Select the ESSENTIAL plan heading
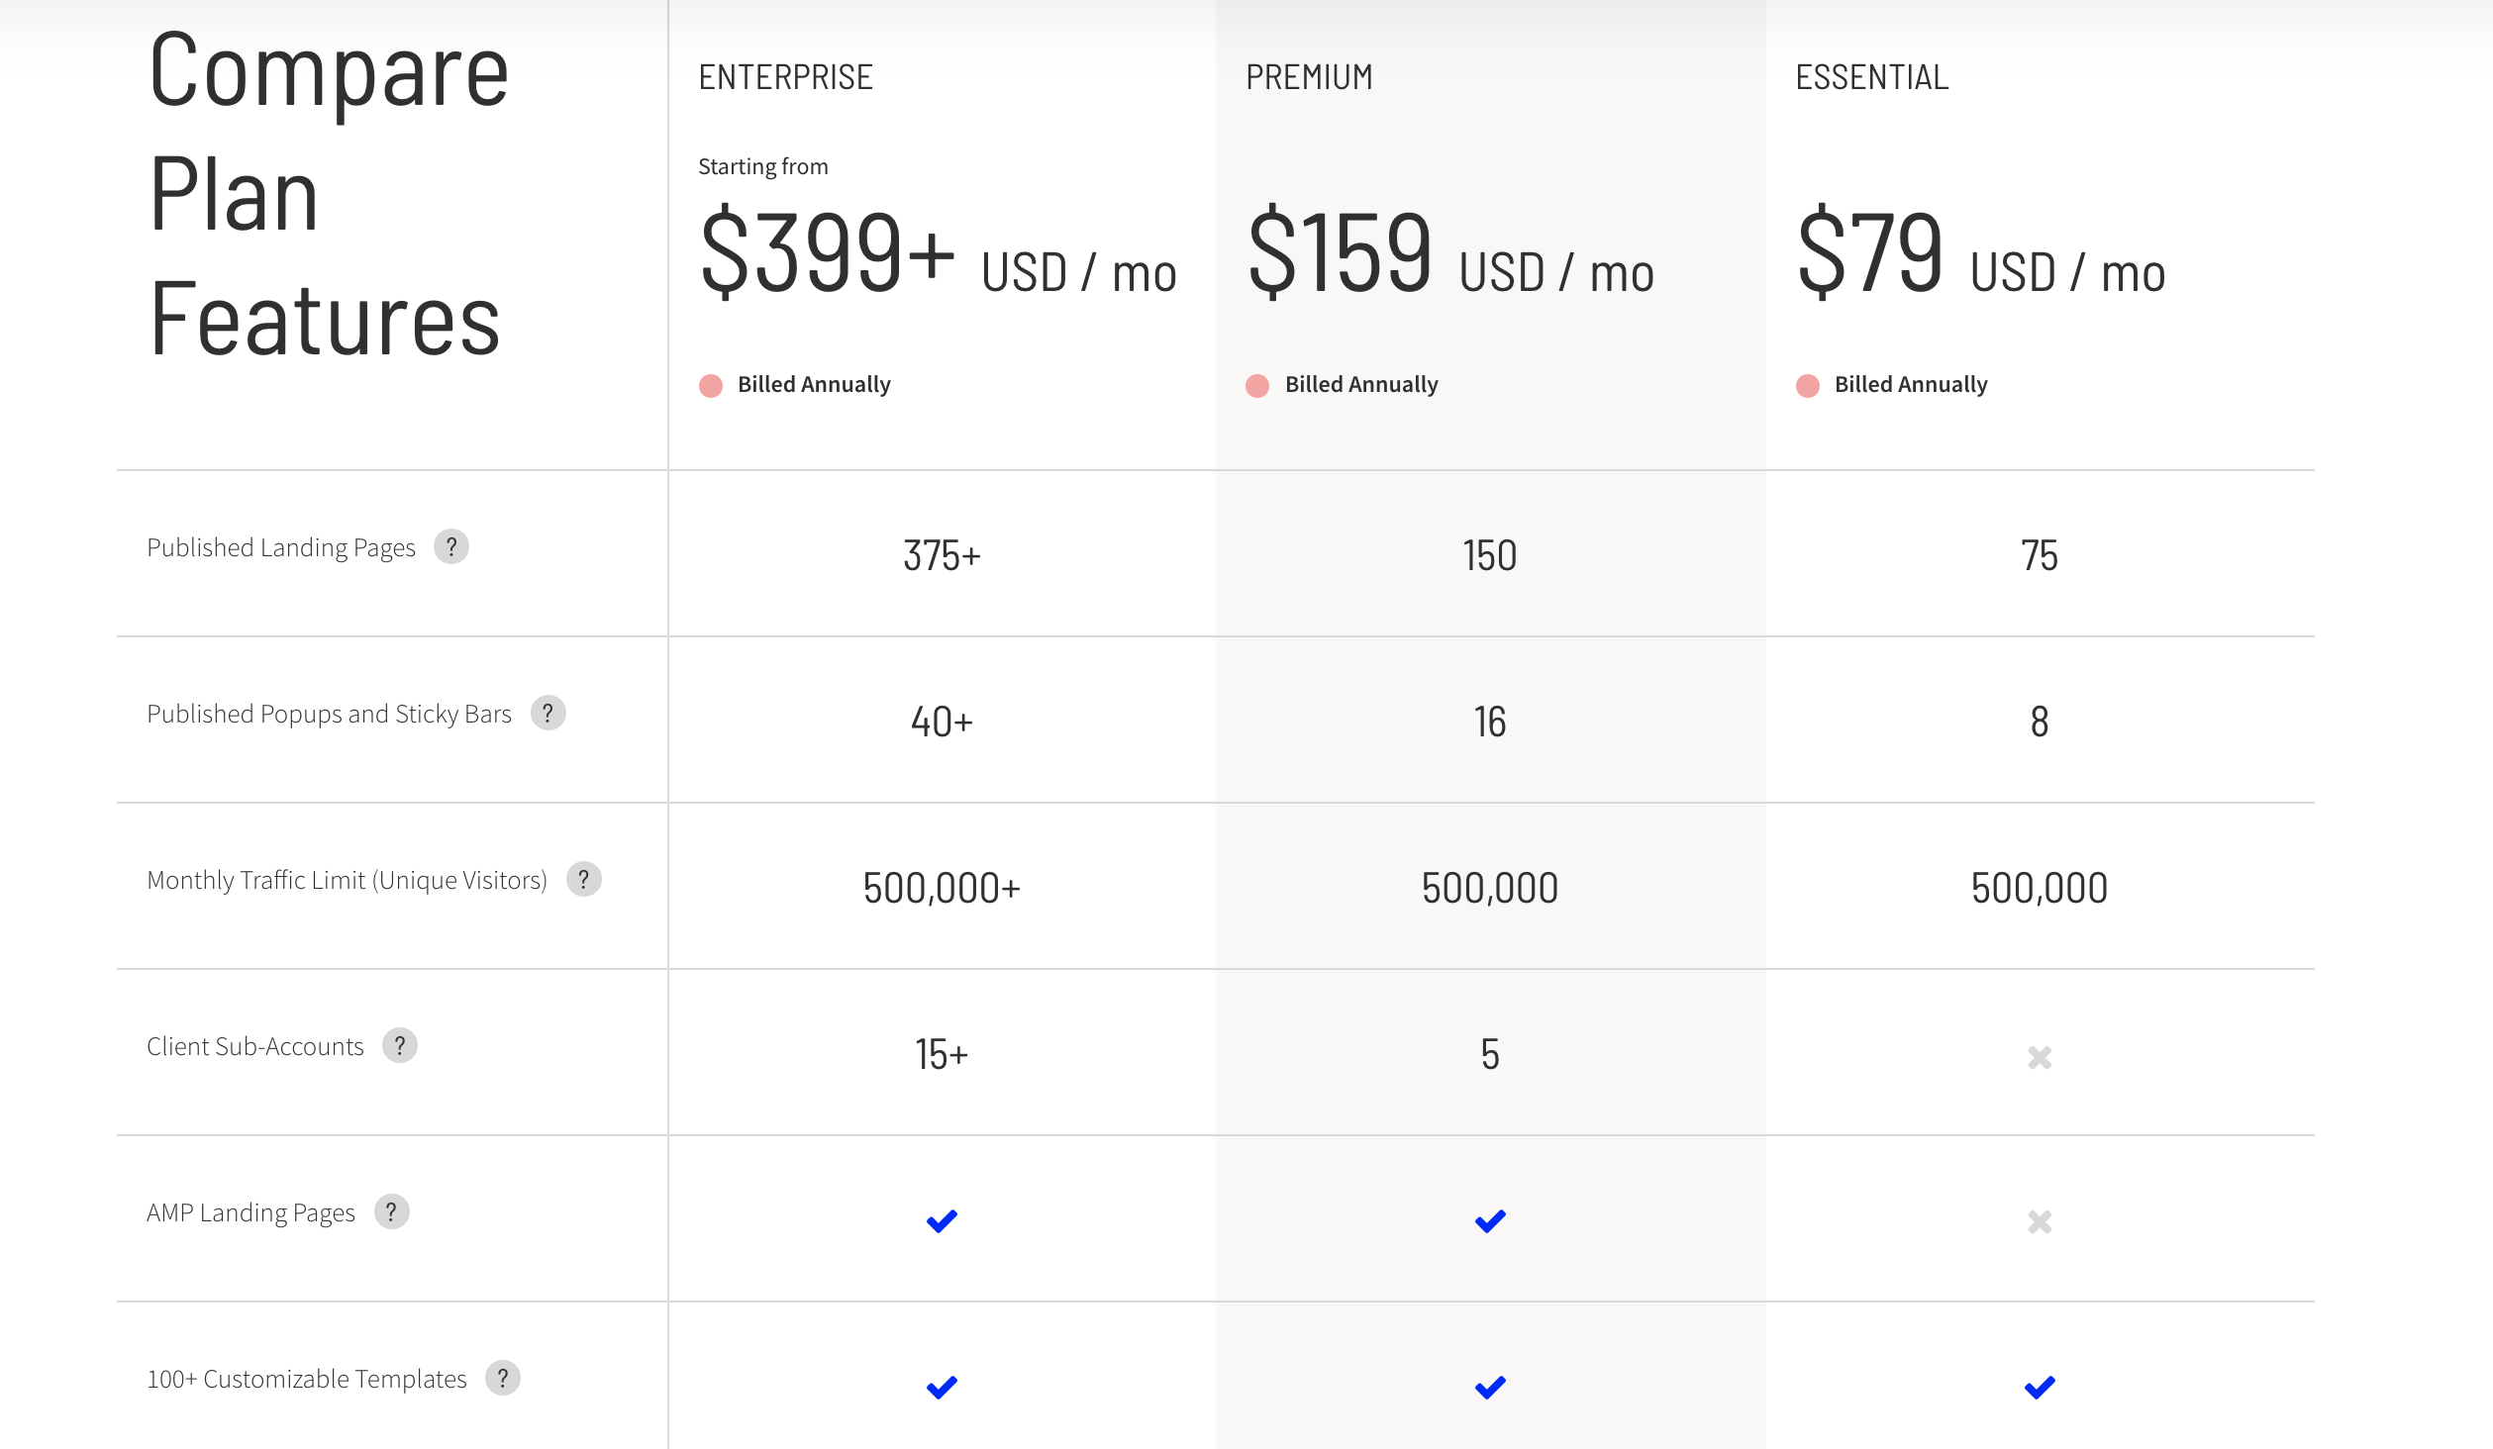Image resolution: width=2493 pixels, height=1449 pixels. pos(1872,77)
